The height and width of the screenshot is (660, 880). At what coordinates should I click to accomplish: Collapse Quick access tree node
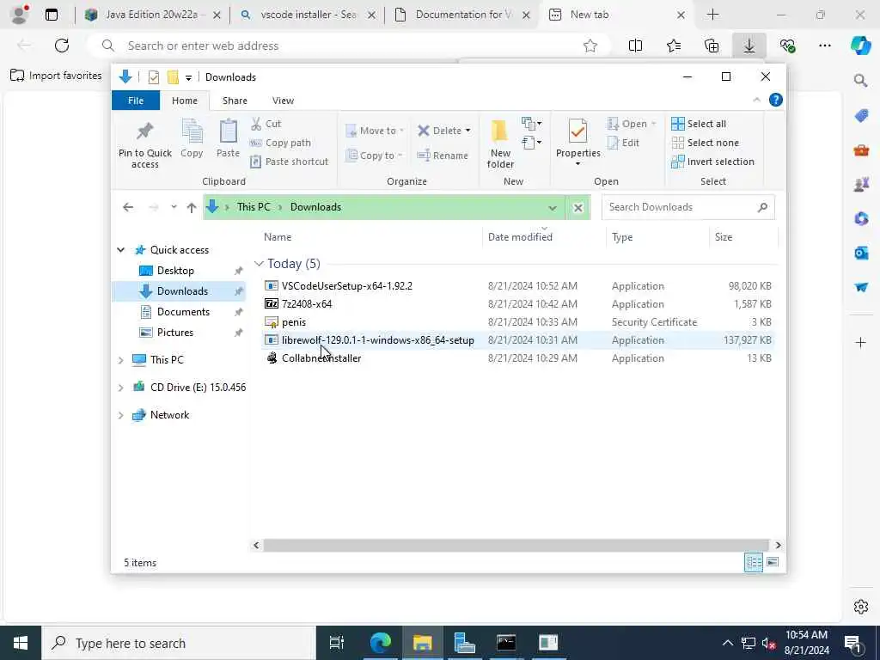[120, 250]
